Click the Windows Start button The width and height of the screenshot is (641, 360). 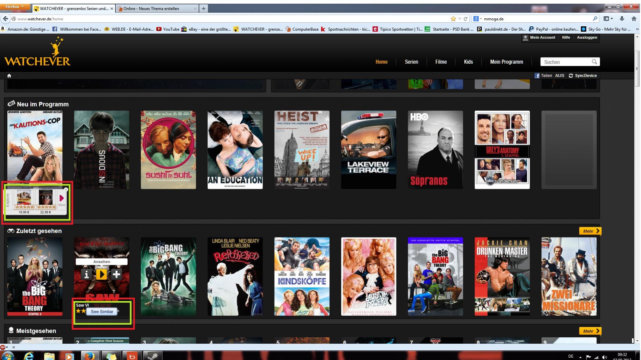click(x=7, y=356)
